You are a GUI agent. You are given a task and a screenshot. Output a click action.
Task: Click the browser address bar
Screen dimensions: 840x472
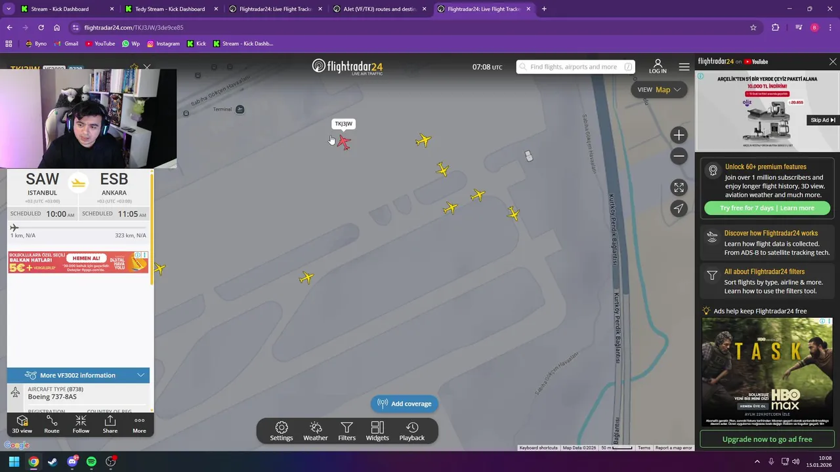407,28
